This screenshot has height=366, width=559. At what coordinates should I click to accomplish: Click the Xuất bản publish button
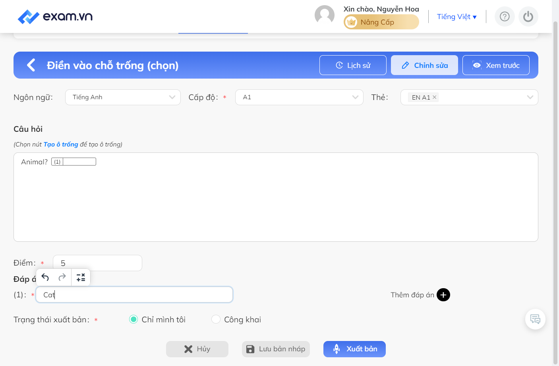pyautogui.click(x=354, y=349)
